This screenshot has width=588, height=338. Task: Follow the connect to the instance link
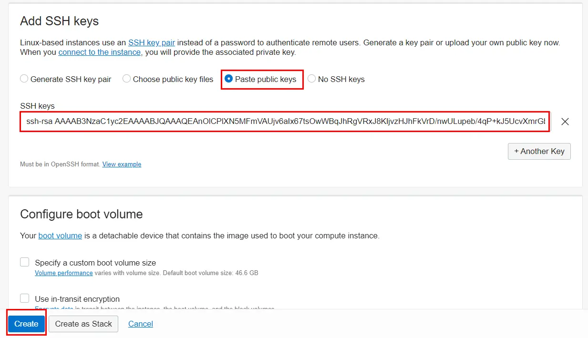pyautogui.click(x=100, y=52)
